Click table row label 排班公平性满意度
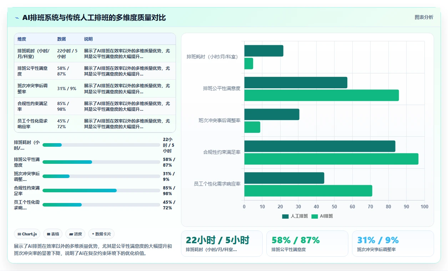 click(x=32, y=71)
